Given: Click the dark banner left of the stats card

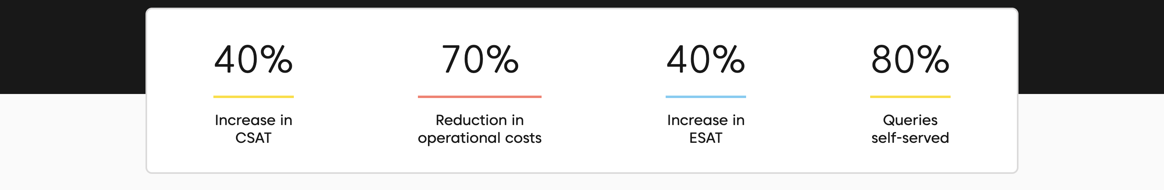Looking at the screenshot, I should point(72,45).
